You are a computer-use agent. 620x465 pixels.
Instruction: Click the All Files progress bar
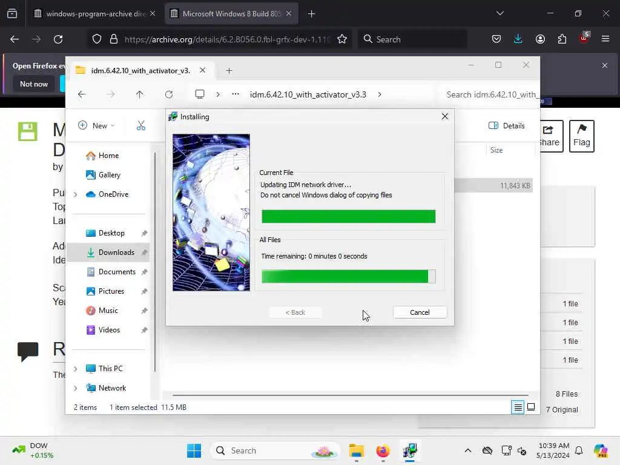pyautogui.click(x=348, y=276)
